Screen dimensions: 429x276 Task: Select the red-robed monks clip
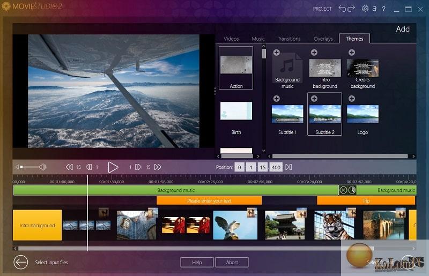[x=186, y=225]
